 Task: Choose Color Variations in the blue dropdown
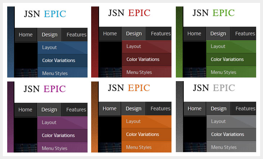point(58,60)
